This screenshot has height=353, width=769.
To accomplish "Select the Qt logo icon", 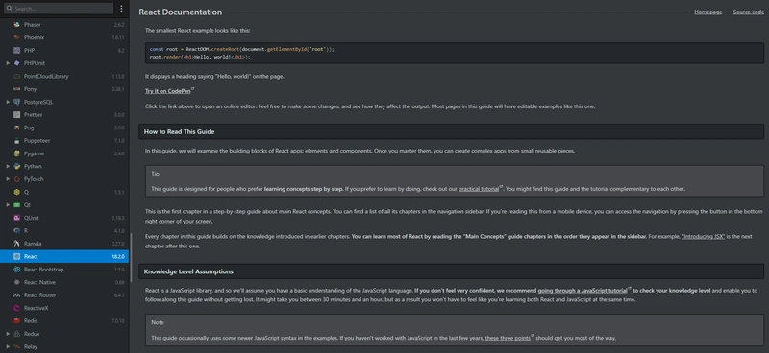I will [16, 205].
